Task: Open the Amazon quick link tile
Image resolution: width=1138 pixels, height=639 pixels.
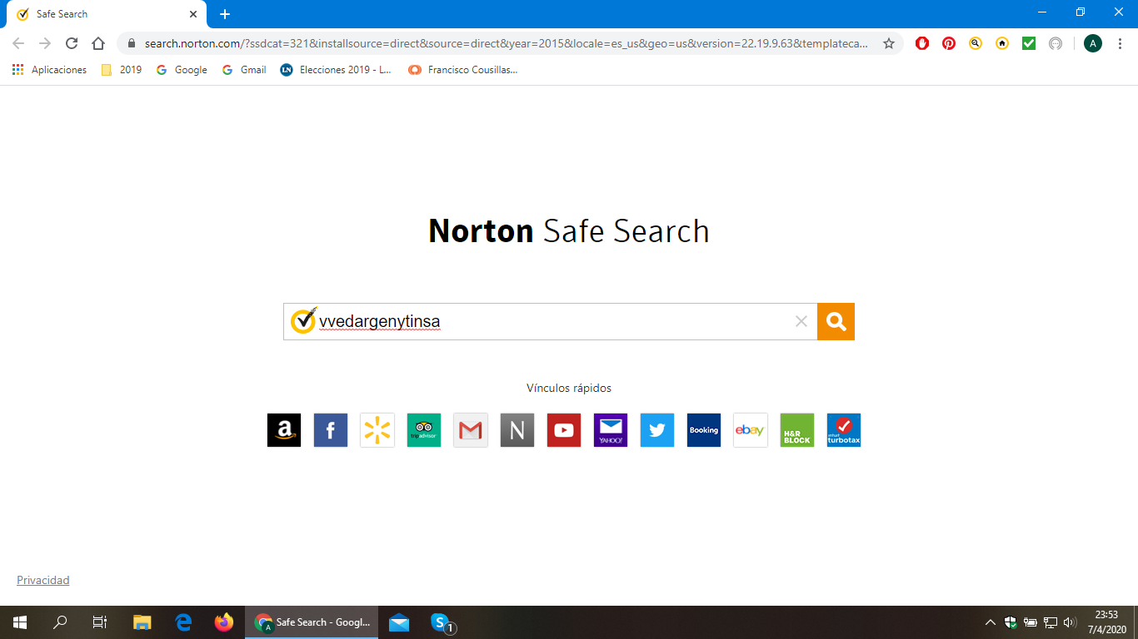Action: tap(284, 430)
